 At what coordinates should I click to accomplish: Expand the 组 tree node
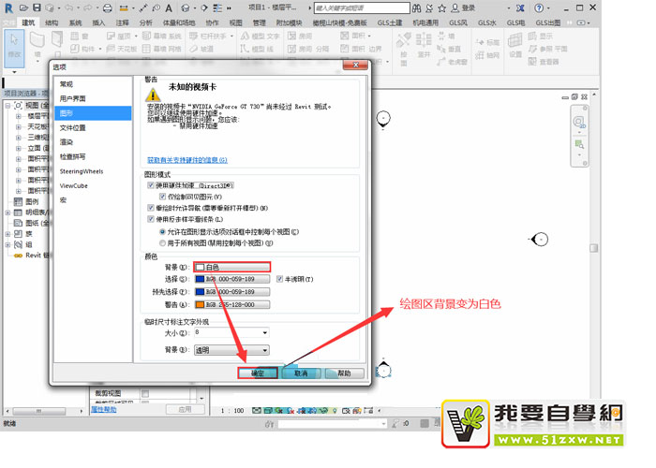[x=7, y=244]
